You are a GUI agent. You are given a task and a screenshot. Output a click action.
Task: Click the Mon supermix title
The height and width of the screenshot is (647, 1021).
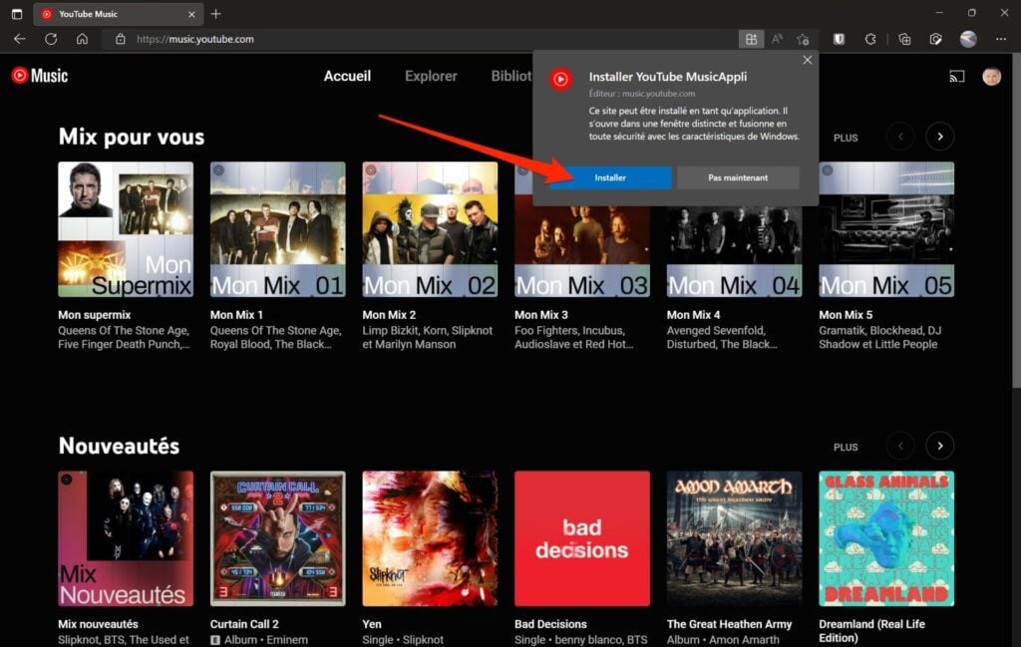(x=95, y=315)
